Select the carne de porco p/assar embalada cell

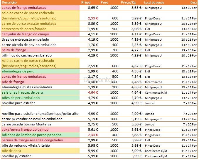coord(41,24)
